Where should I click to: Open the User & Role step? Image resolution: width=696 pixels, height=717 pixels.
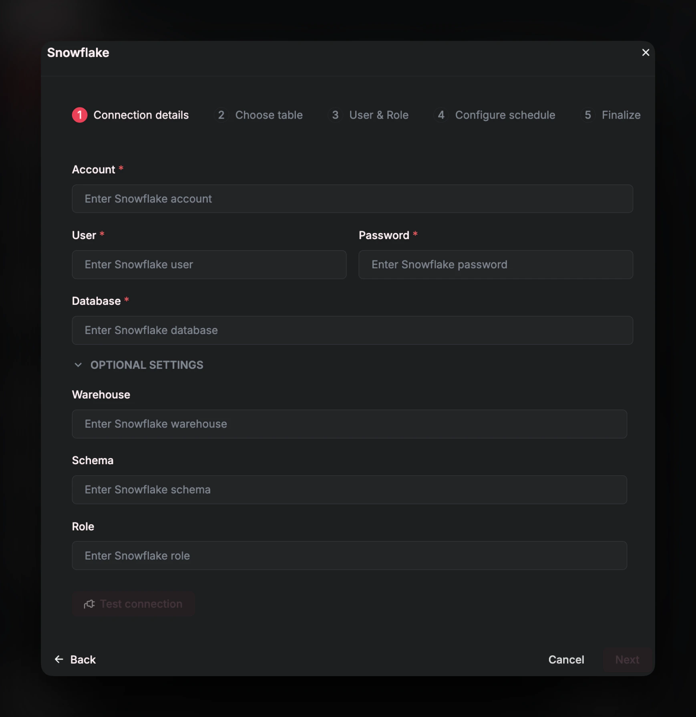pyautogui.click(x=368, y=115)
